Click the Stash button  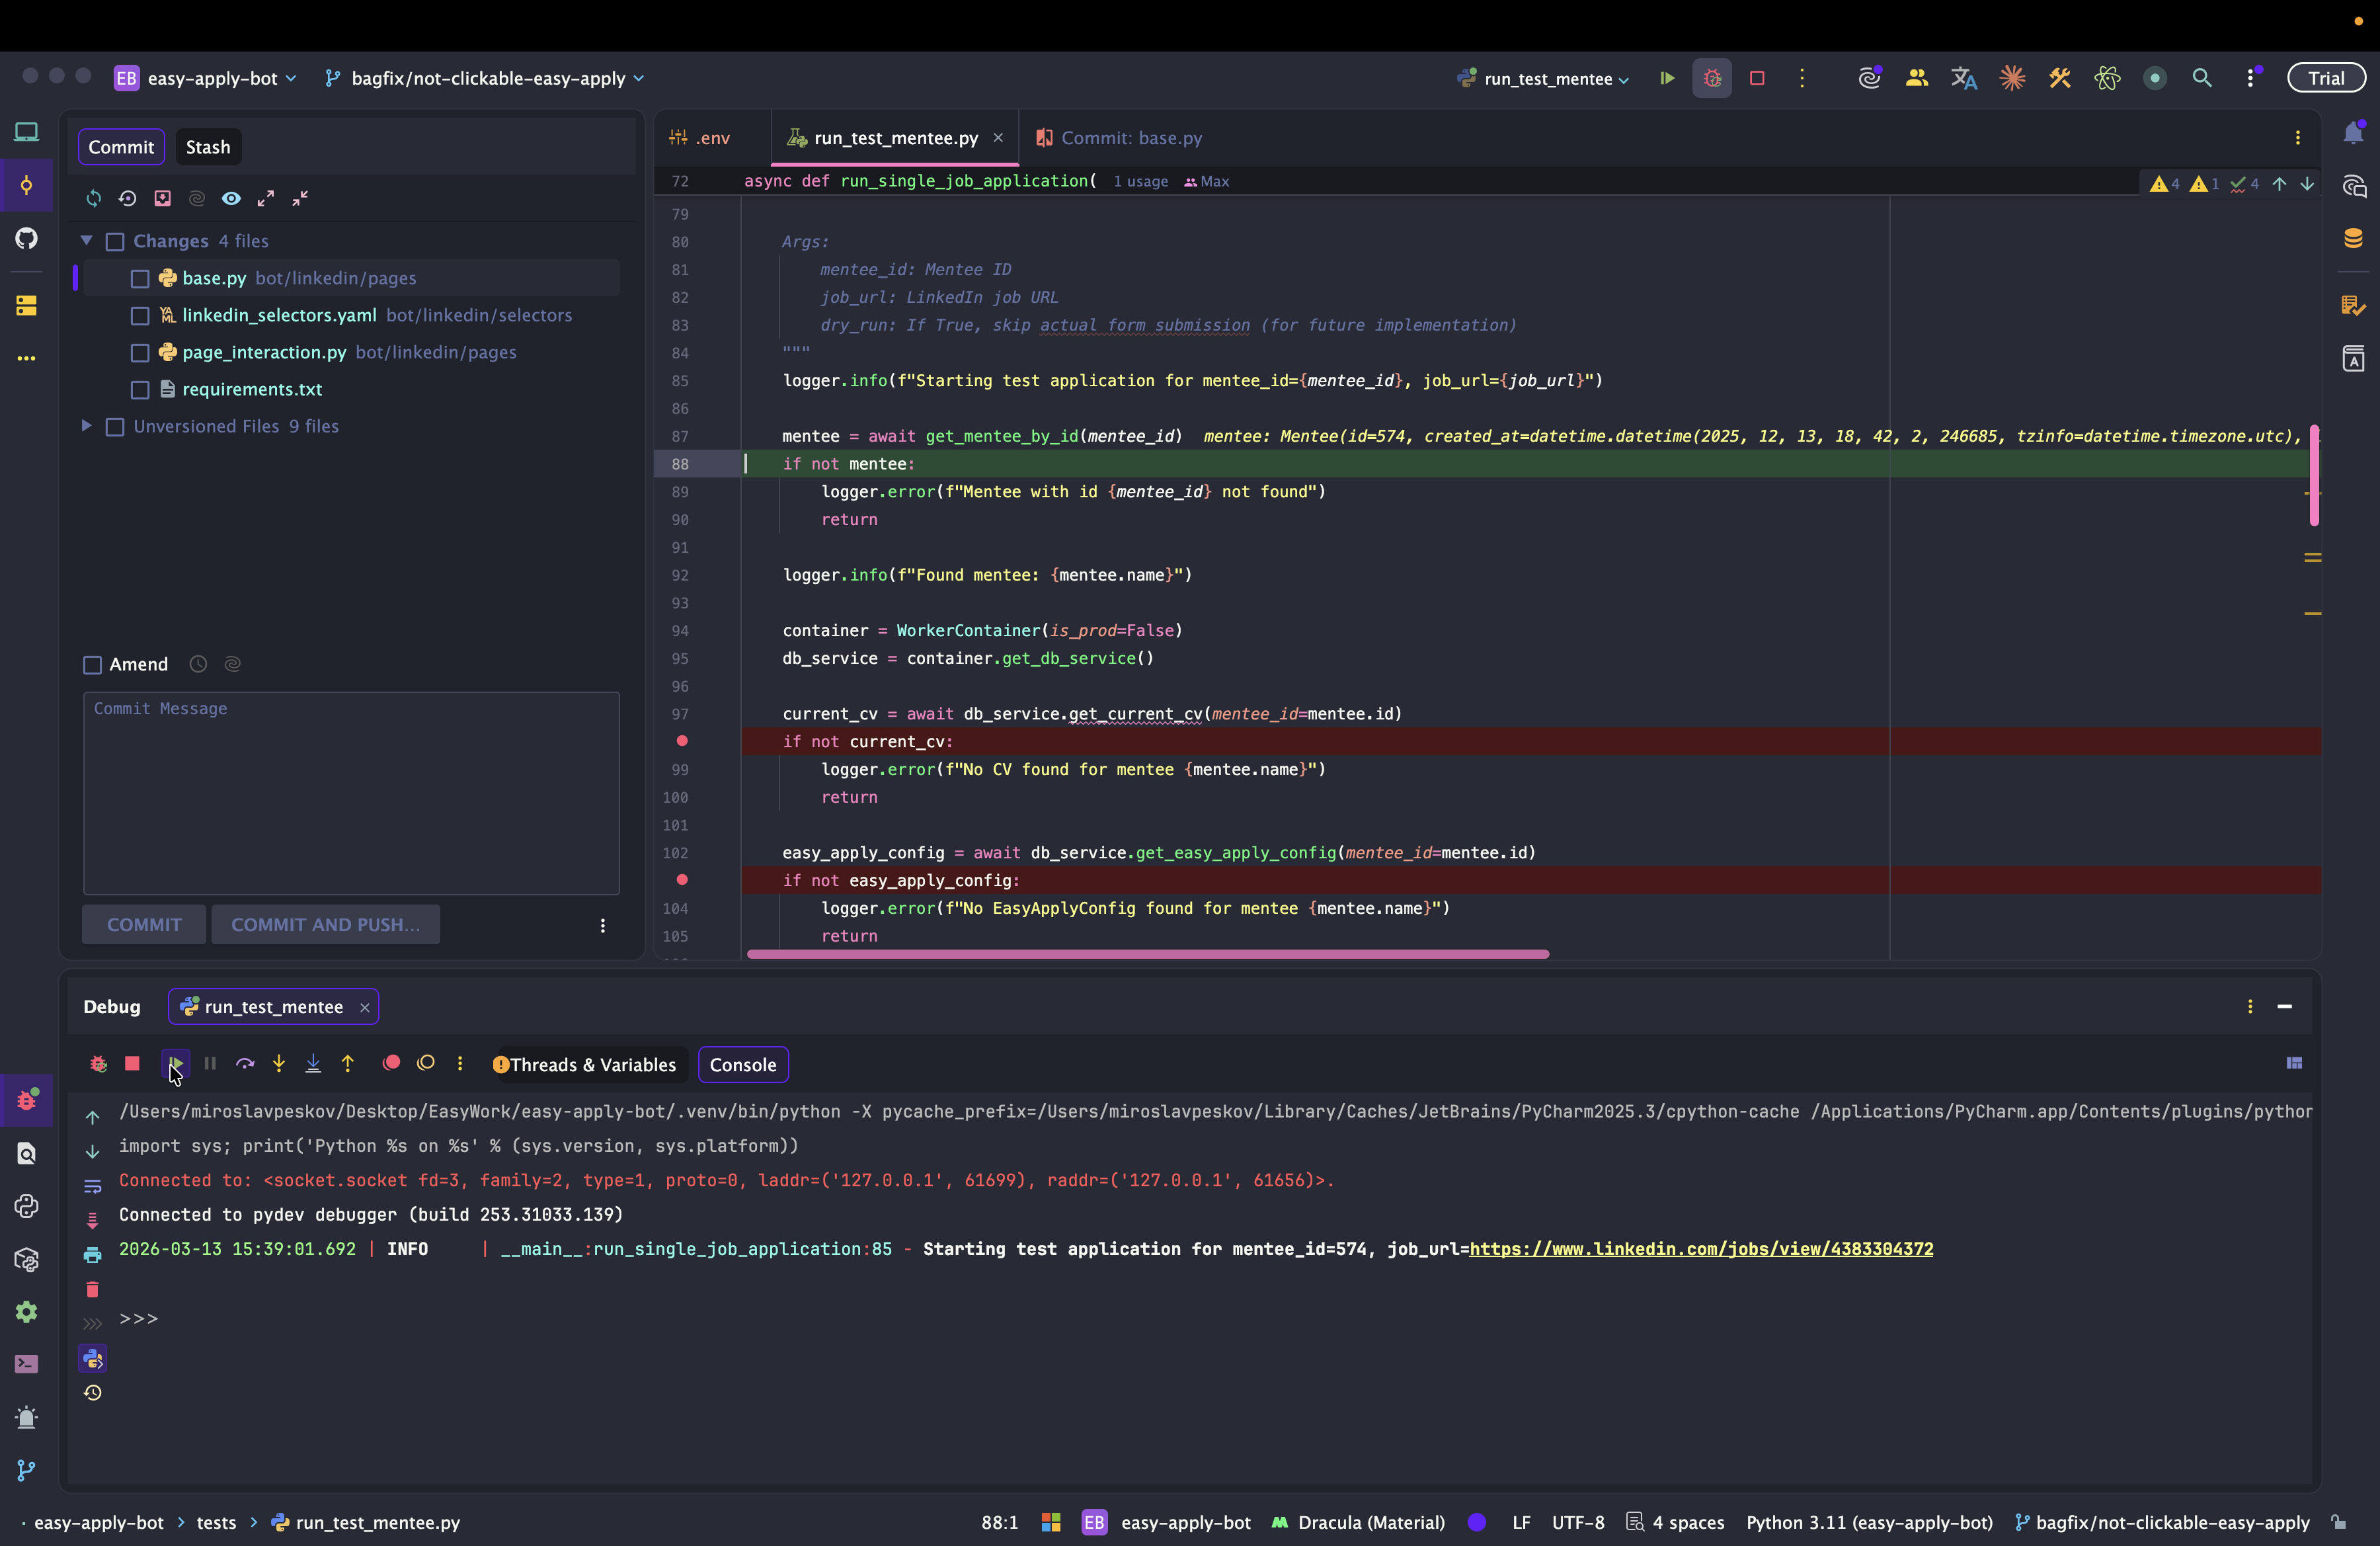(208, 147)
